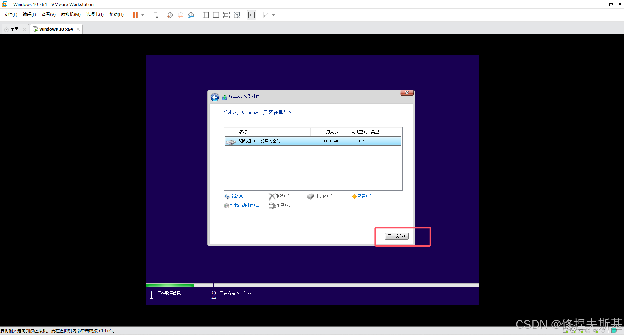Viewport: 624px width, 335px height.
Task: Click the 下一页(N) button
Action: click(x=397, y=236)
